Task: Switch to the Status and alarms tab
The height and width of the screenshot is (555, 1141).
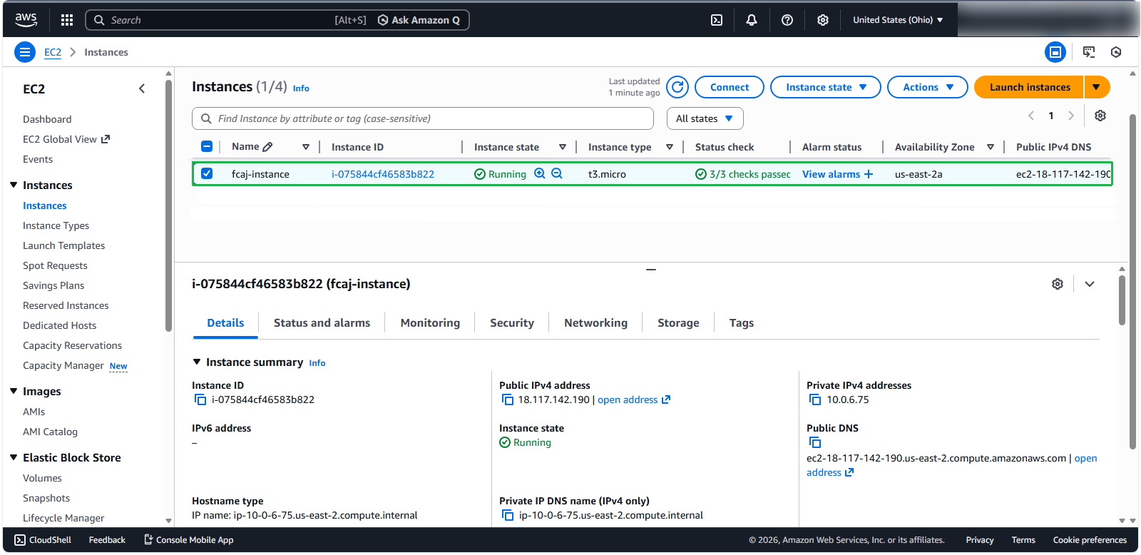Action: [322, 323]
